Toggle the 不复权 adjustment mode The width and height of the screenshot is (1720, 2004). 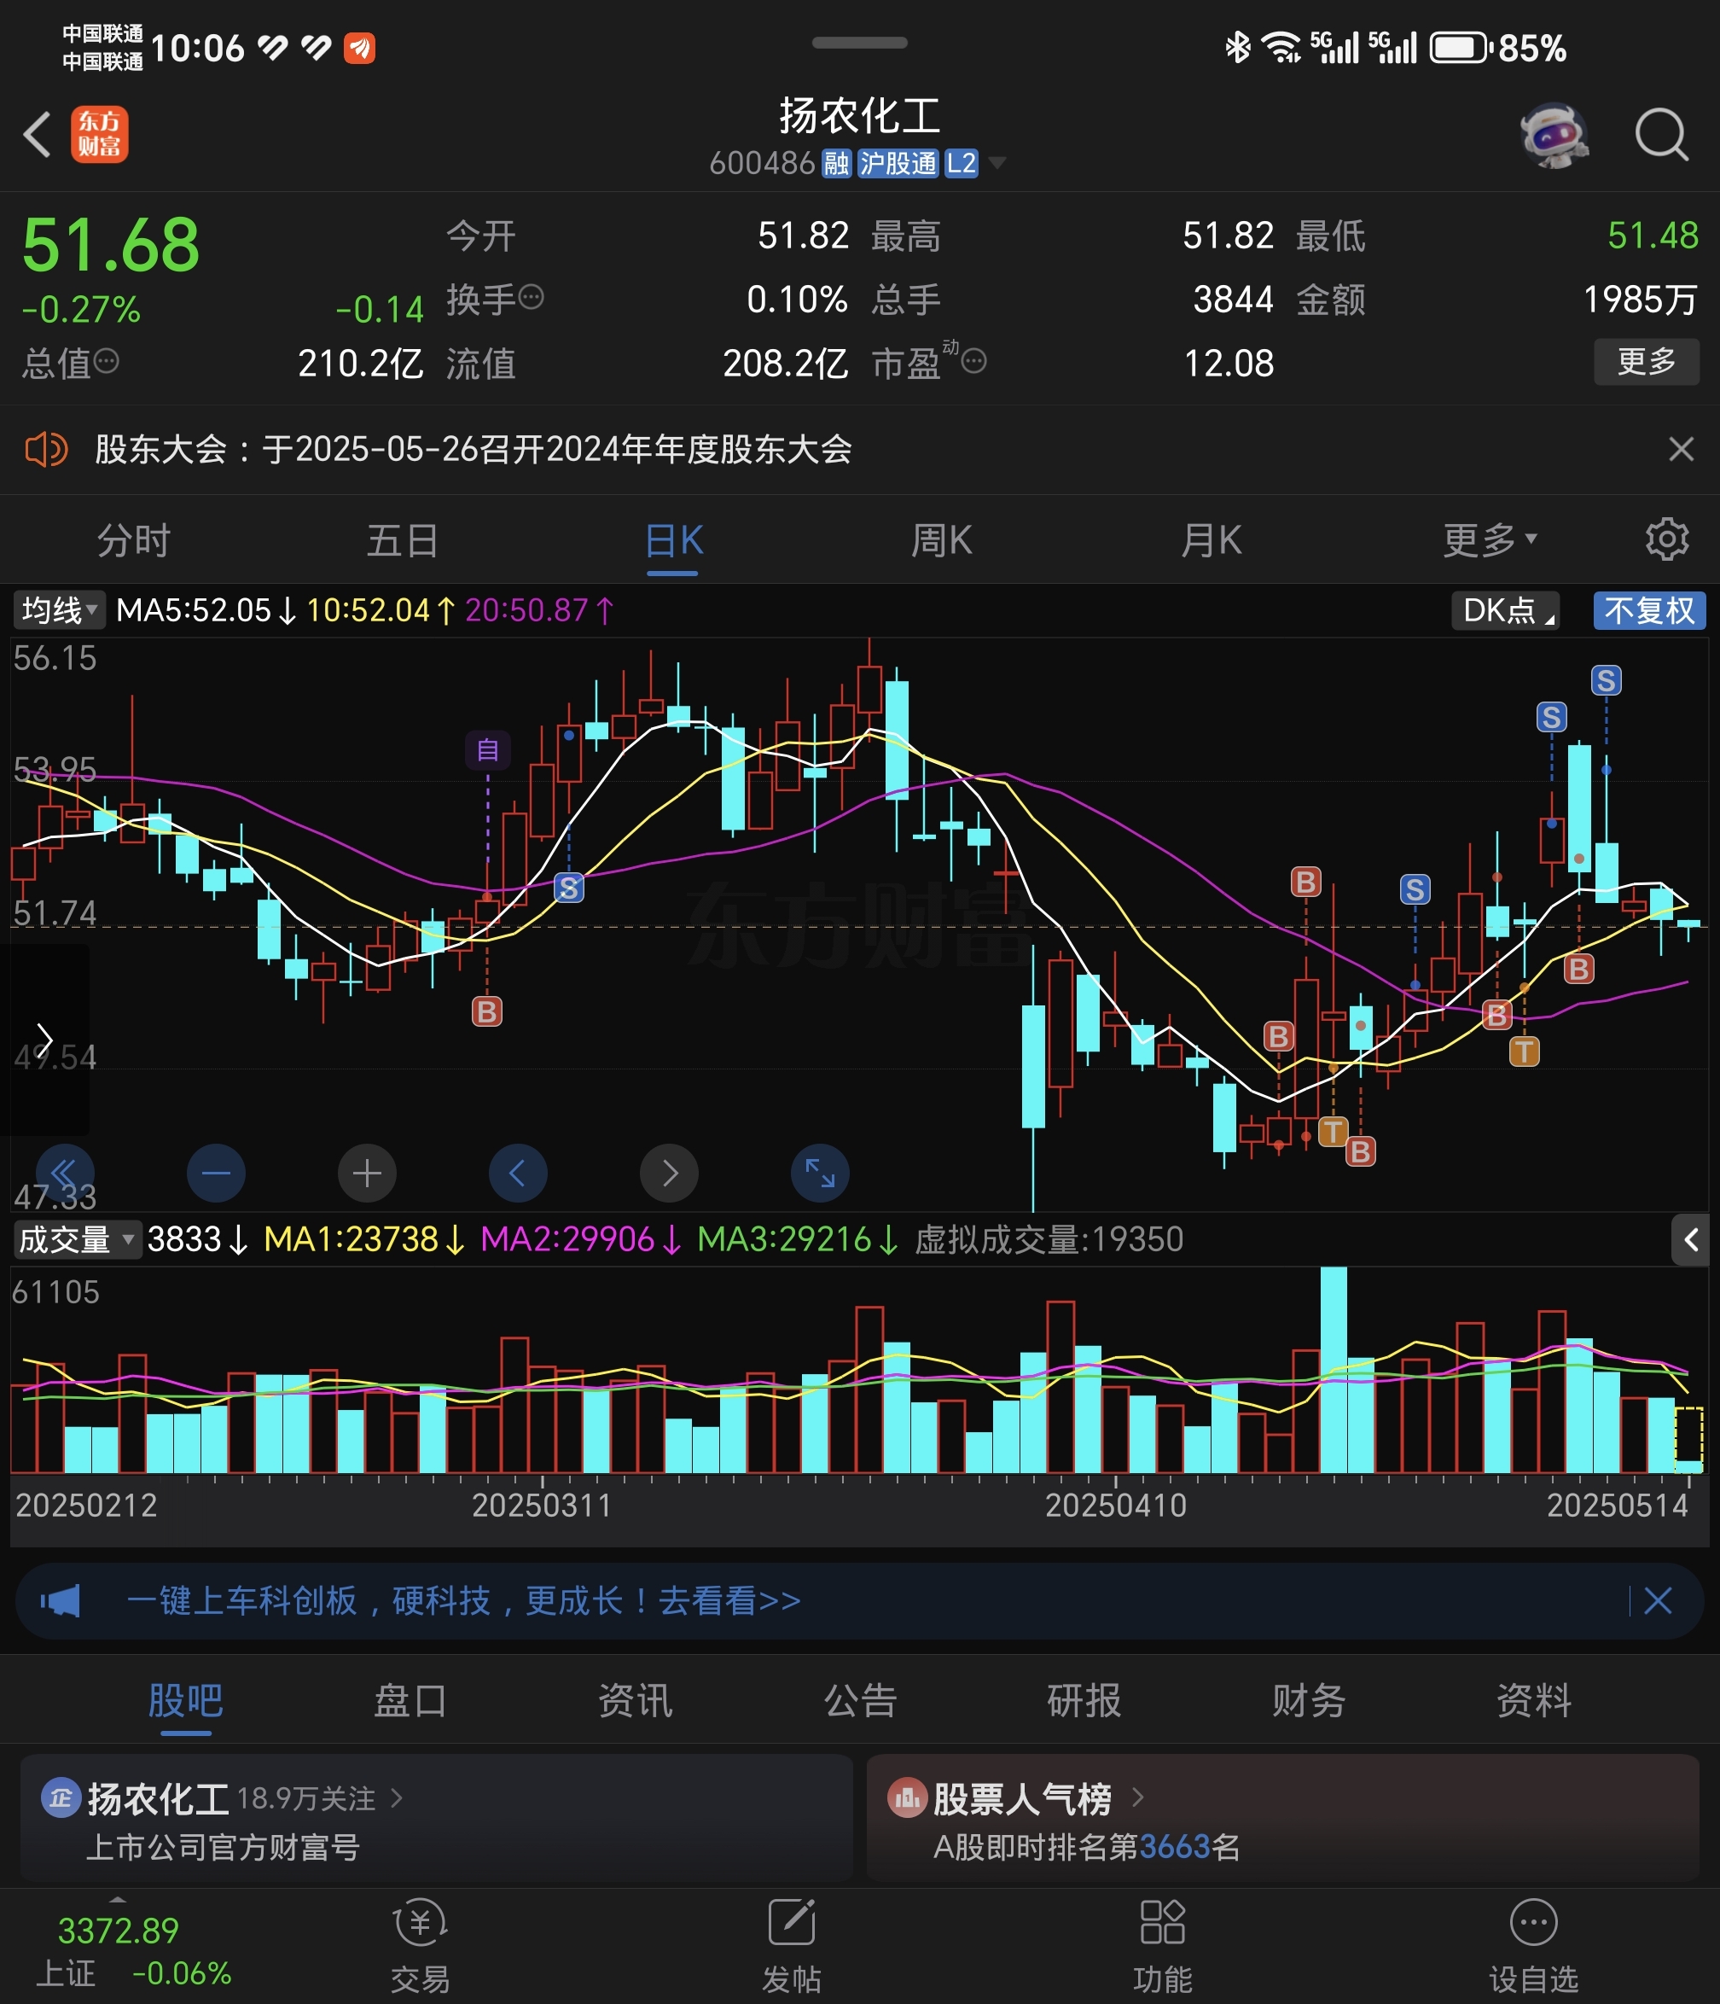[1649, 610]
